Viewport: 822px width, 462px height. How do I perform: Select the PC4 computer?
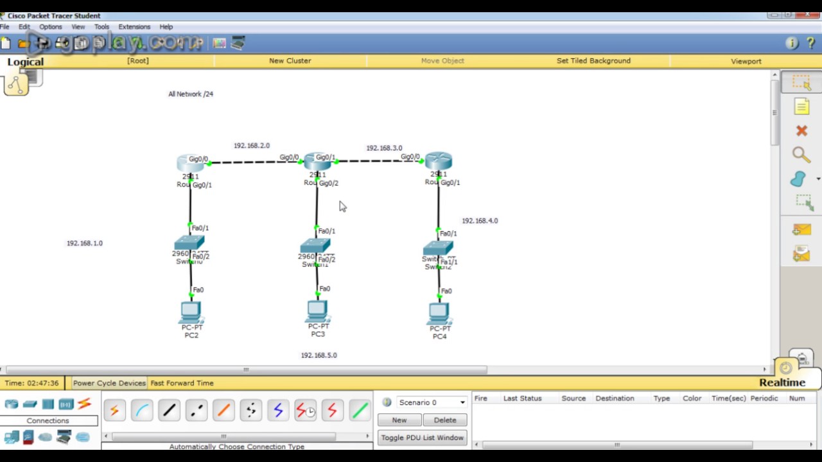(x=439, y=313)
